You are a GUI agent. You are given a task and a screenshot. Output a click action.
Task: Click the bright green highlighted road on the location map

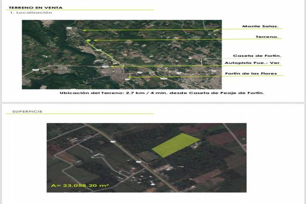point(106,56)
